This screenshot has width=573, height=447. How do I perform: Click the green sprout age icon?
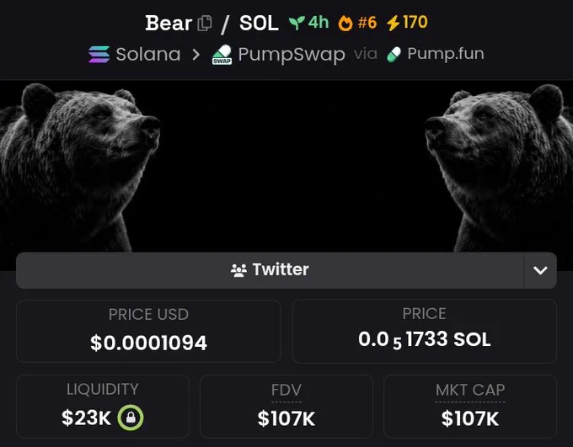coord(297,23)
